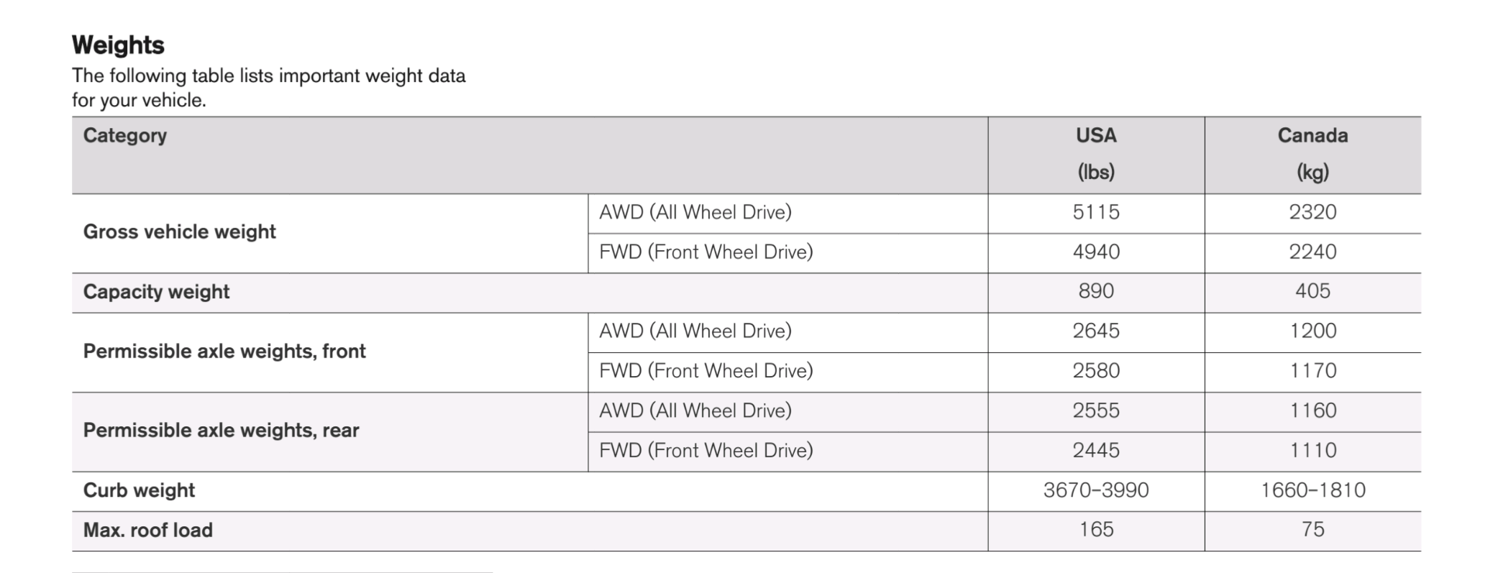Click the 2645 front axle AWD value
Image resolution: width=1493 pixels, height=573 pixels.
coord(1095,331)
